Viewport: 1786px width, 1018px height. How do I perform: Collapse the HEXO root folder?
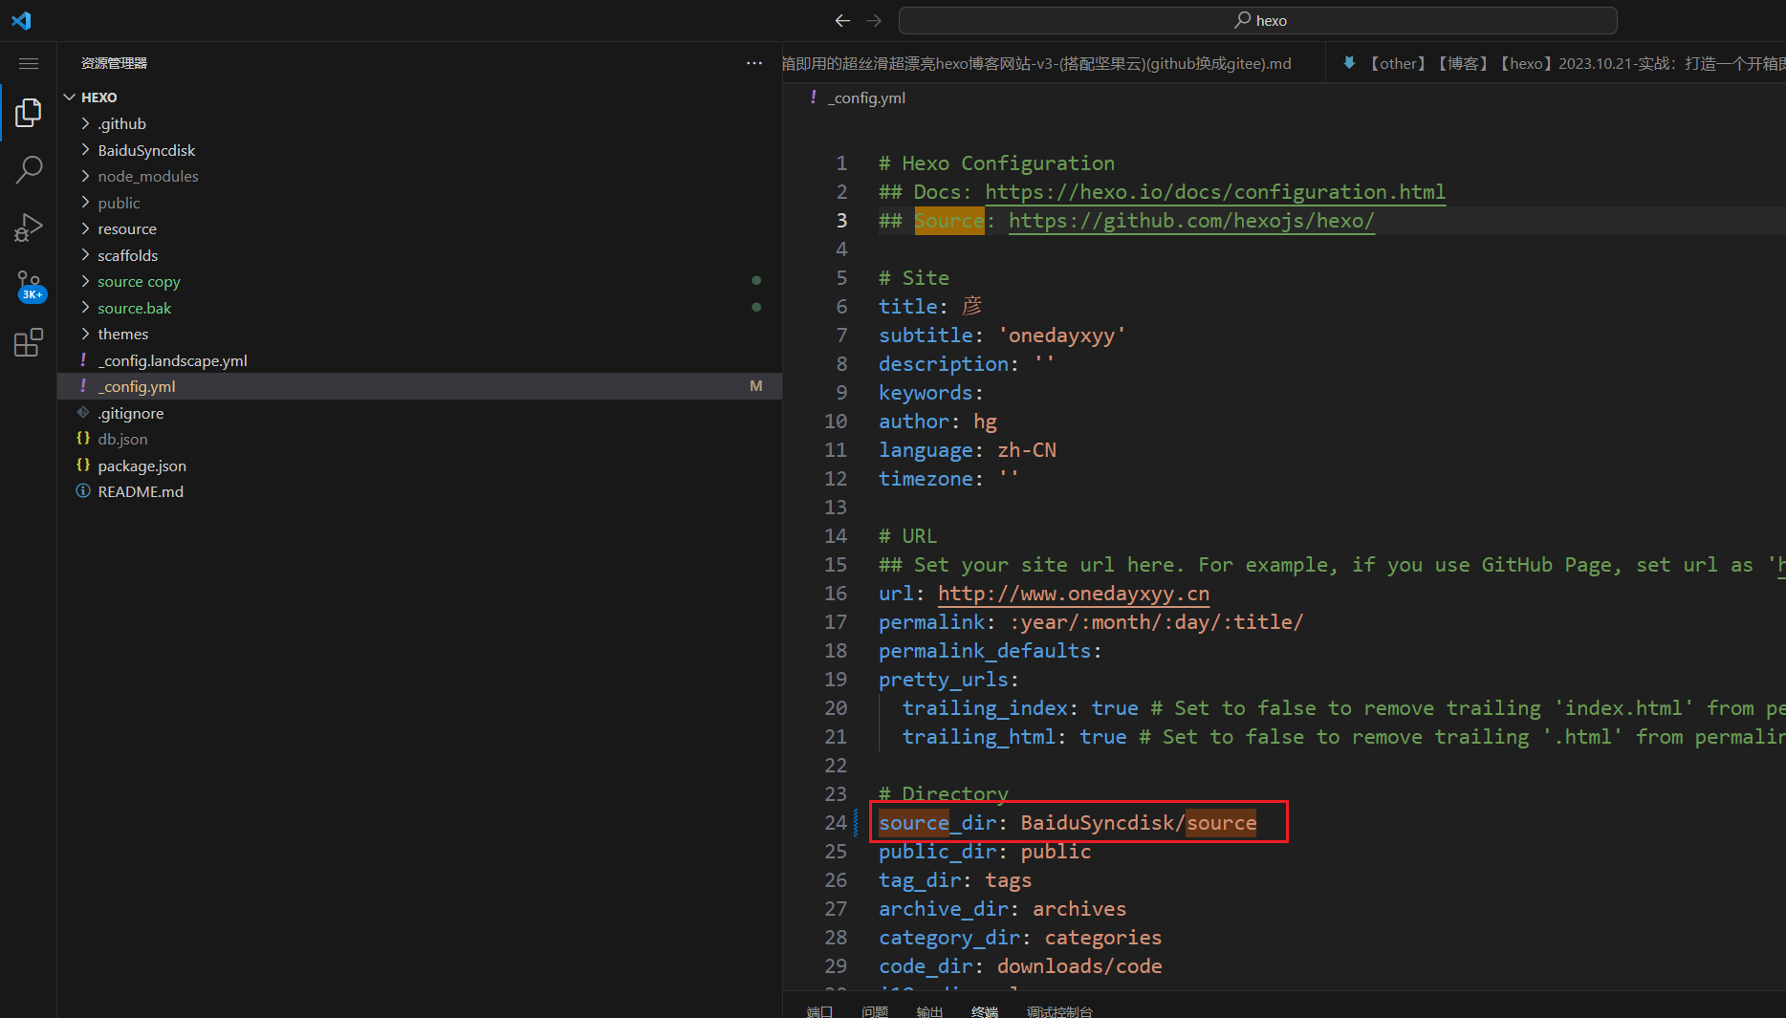point(421,97)
